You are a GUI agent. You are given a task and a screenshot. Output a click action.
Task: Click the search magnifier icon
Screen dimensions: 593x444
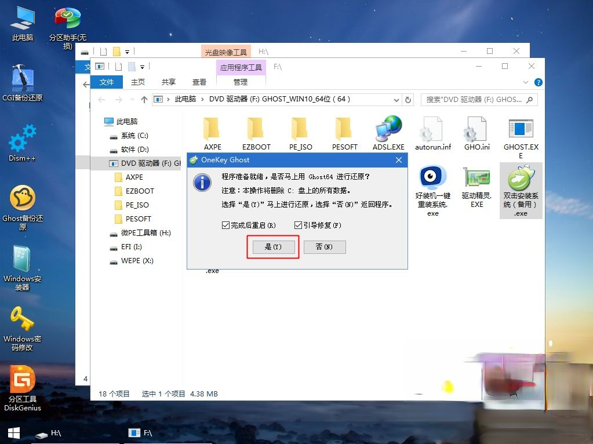[x=529, y=100]
